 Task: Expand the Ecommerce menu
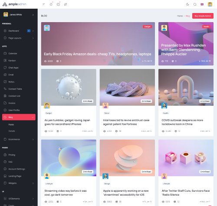coord(19,139)
